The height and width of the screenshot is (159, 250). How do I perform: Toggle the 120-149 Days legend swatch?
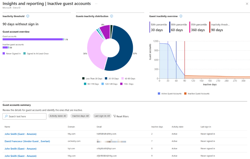[x=103, y=84]
